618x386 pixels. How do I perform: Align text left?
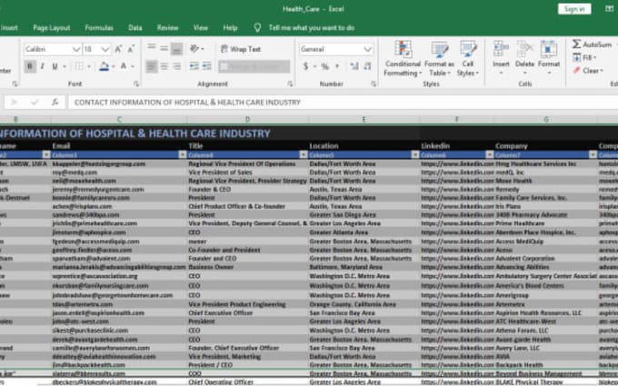[x=152, y=66]
